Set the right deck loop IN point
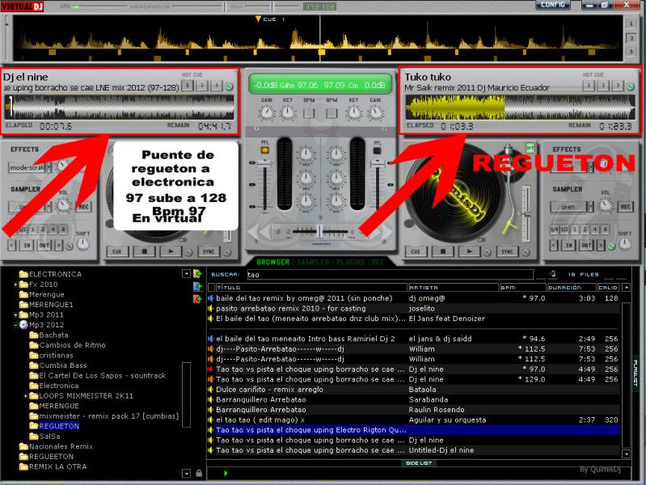Image resolution: width=646 pixels, height=485 pixels. coord(568,245)
